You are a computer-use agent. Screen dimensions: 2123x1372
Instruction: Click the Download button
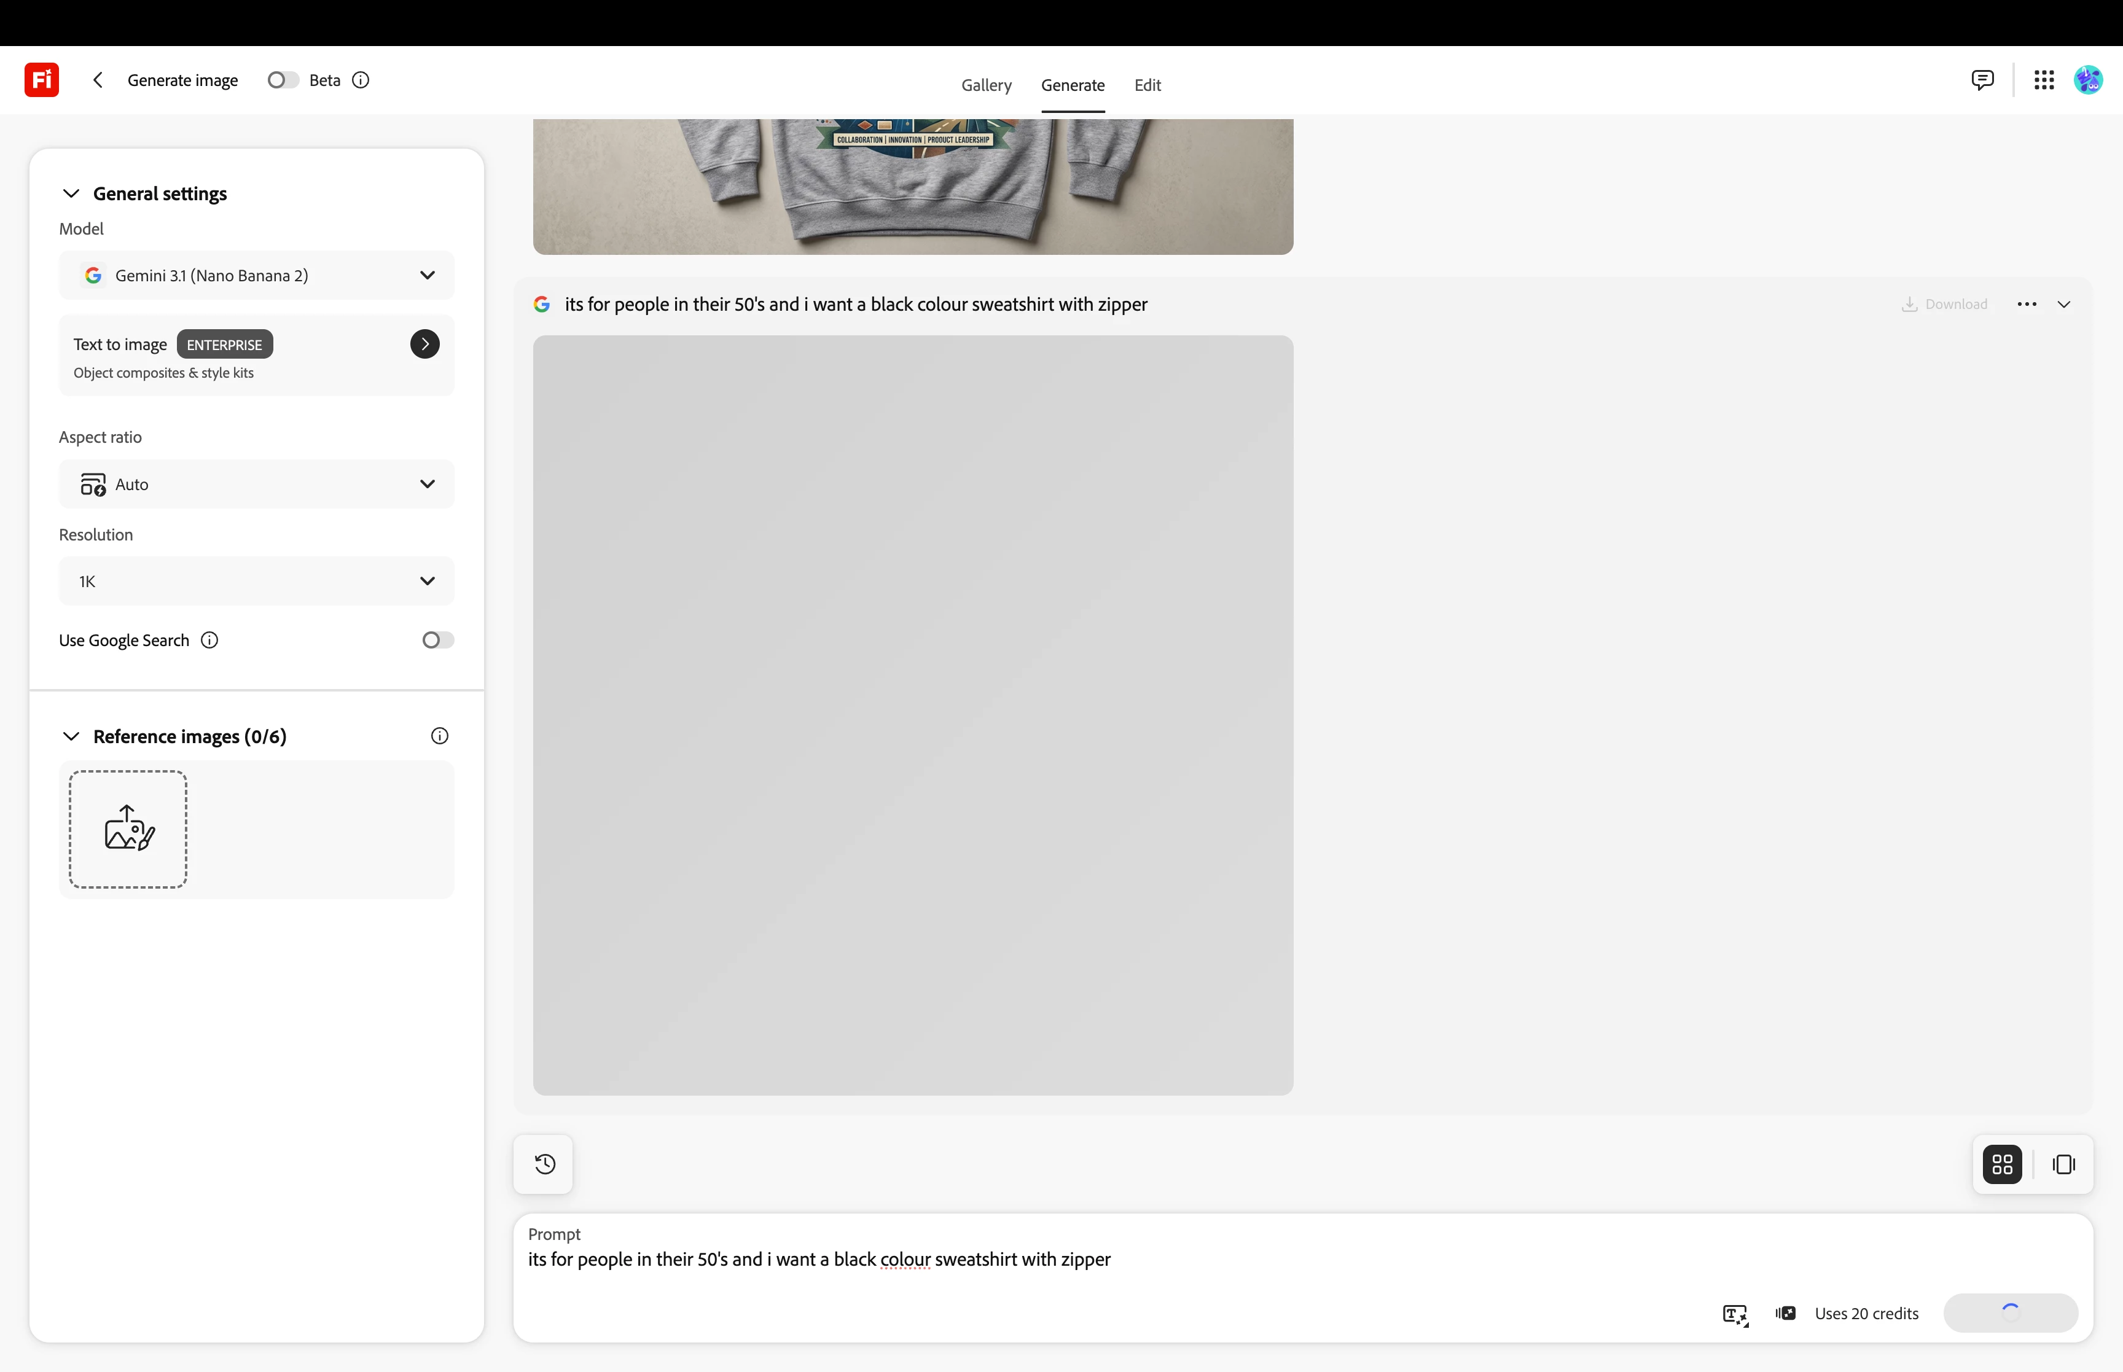tap(1945, 305)
